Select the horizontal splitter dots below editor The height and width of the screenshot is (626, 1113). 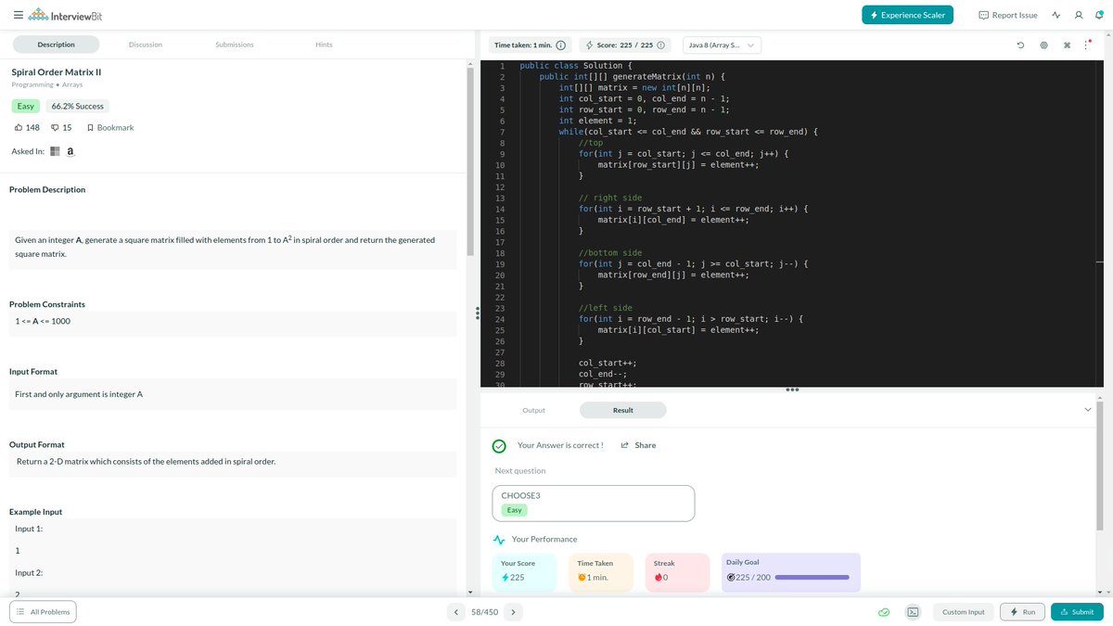click(791, 390)
